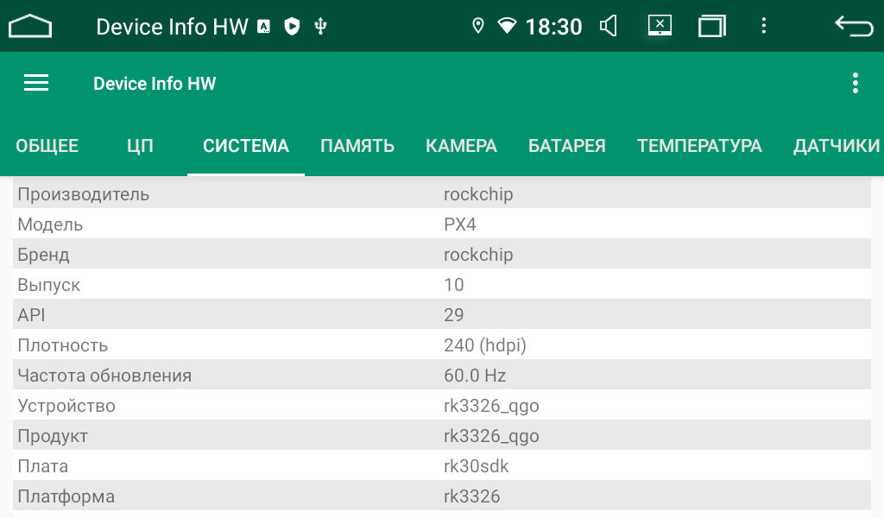This screenshot has width=884, height=518.
Task: Tap the board value rk30sdk
Action: pos(477,466)
